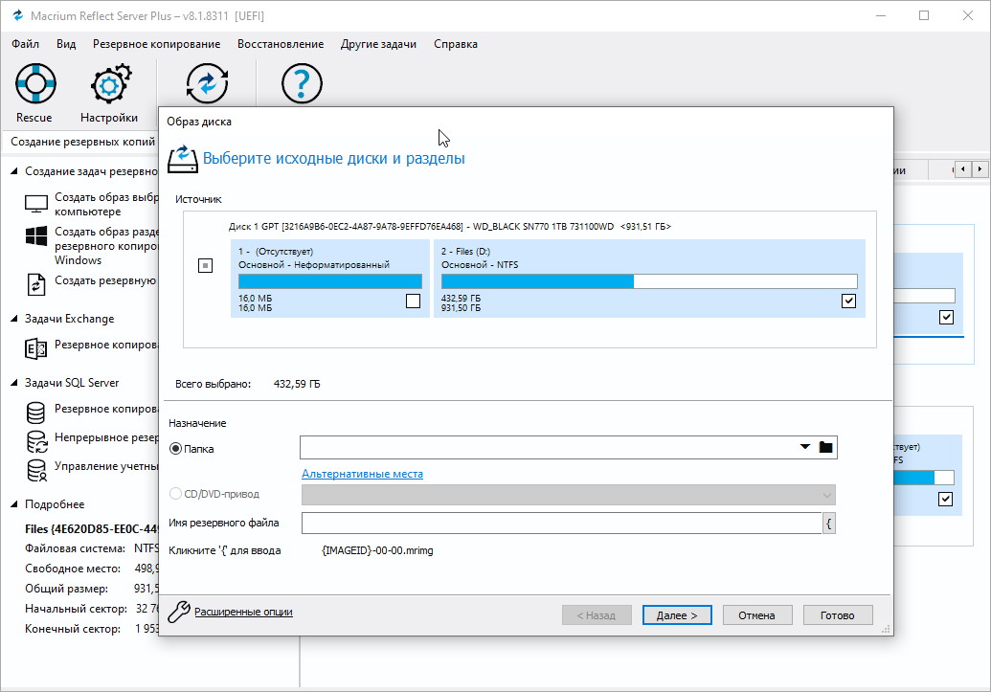Click the Exchange backup icon

click(36, 348)
